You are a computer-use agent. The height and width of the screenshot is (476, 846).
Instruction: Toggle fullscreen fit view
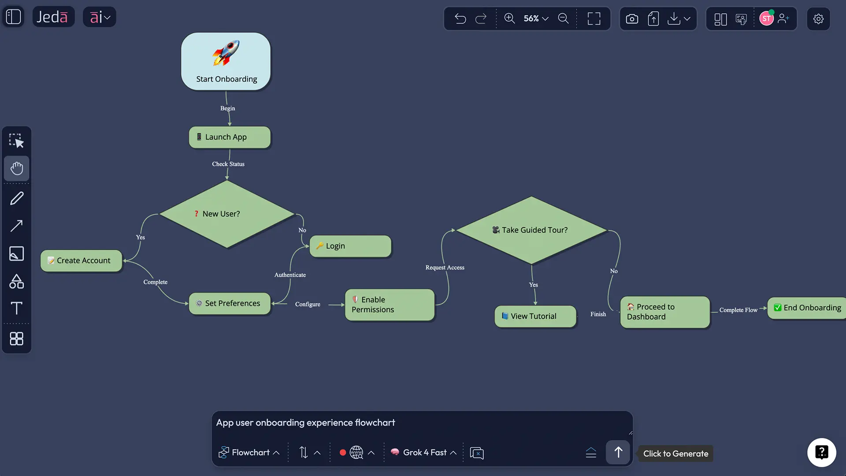coord(594,19)
